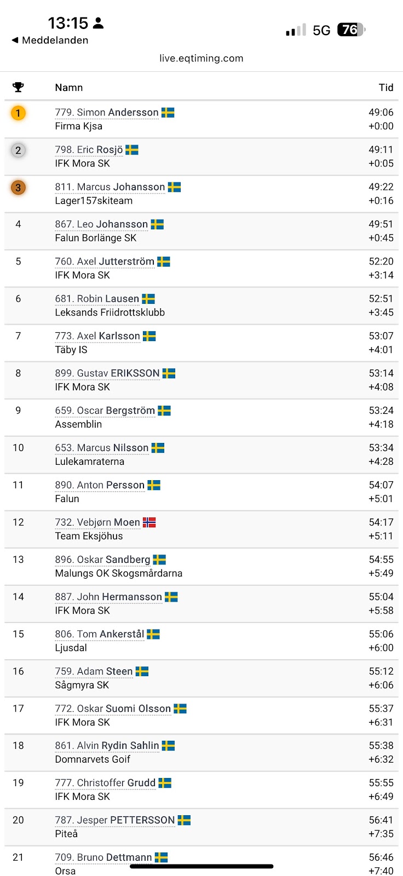The width and height of the screenshot is (403, 876).
Task: Select 899. Gustav ERIKSSON's name link
Action: tap(107, 373)
